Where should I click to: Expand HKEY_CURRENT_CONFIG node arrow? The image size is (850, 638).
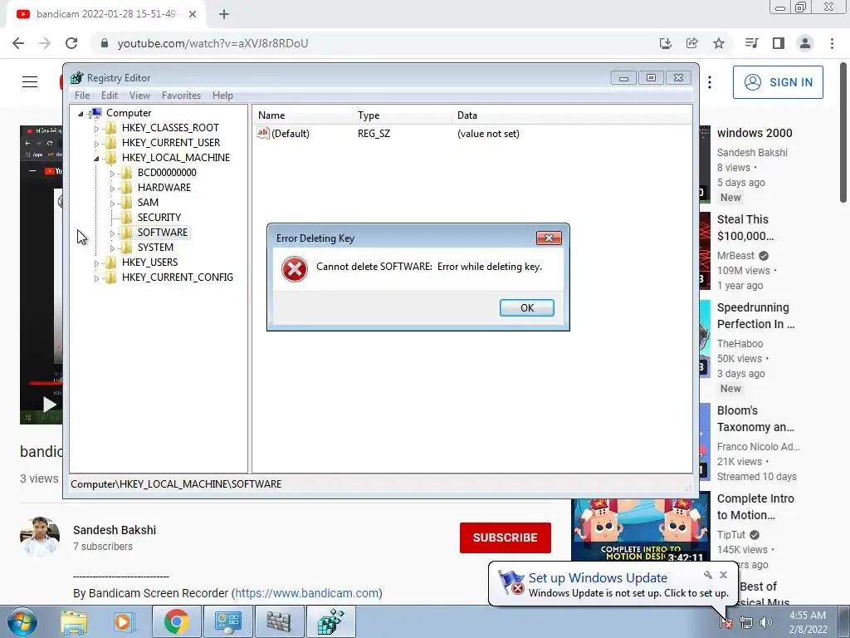pyautogui.click(x=96, y=277)
